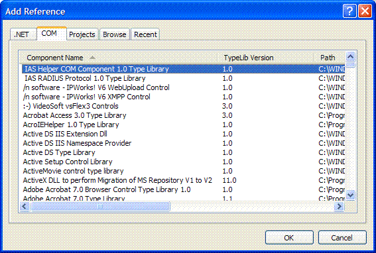Click the OK button

click(x=289, y=237)
